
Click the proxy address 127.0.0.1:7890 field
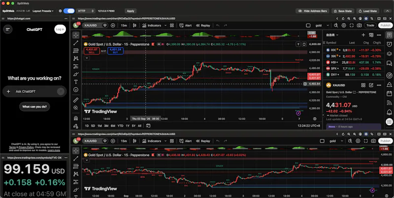[x=109, y=11]
